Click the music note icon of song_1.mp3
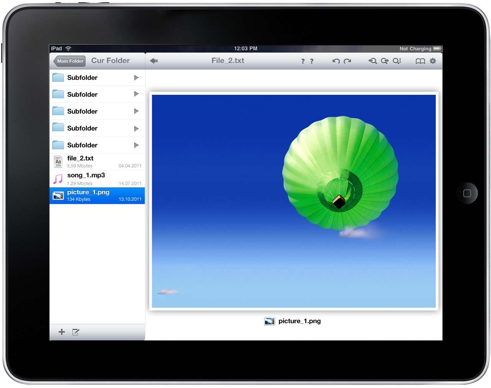Screen dimensions: 491x388 tap(58, 179)
